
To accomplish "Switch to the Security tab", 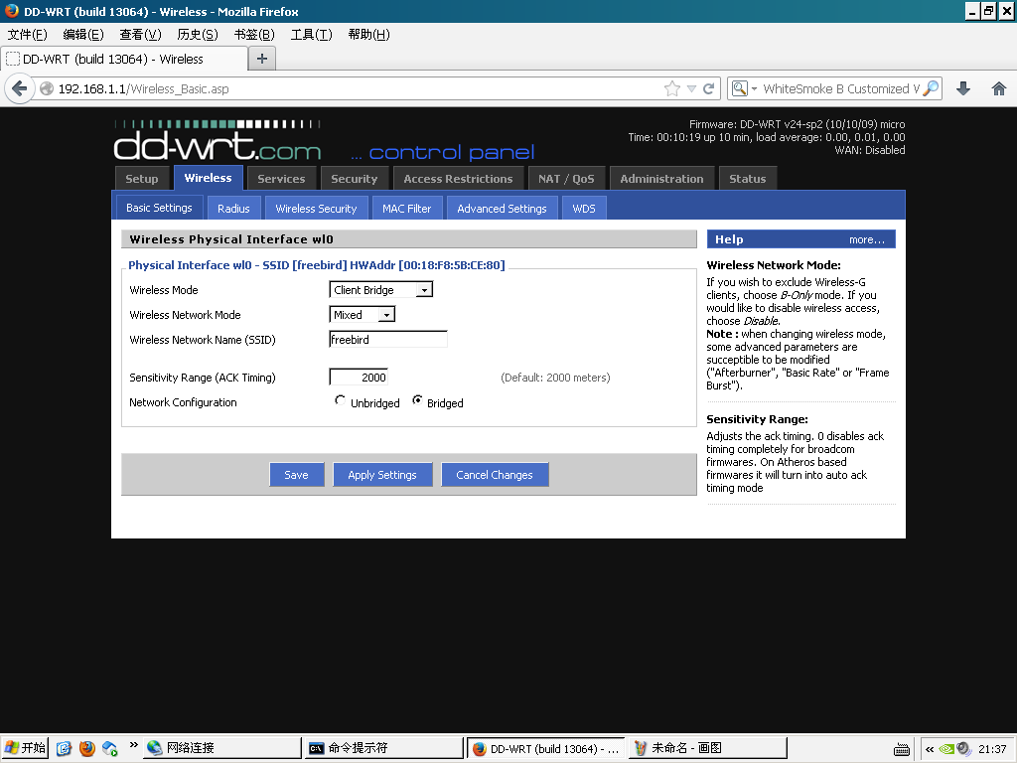I will pos(355,179).
